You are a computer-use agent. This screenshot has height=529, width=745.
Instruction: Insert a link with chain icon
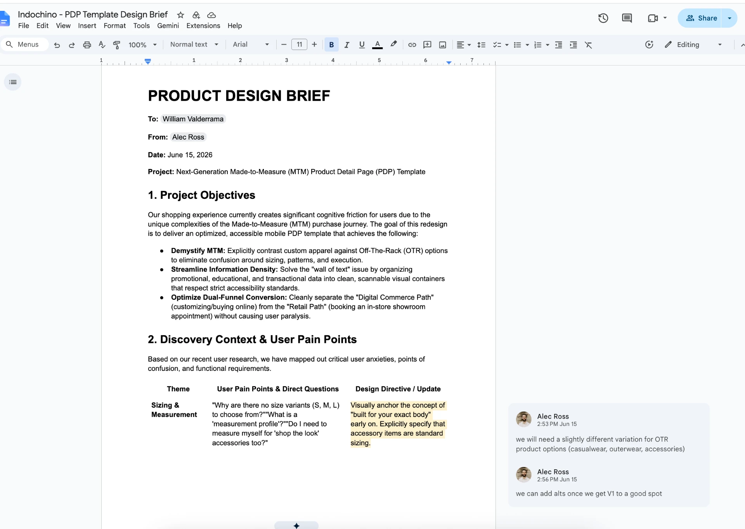[412, 45]
